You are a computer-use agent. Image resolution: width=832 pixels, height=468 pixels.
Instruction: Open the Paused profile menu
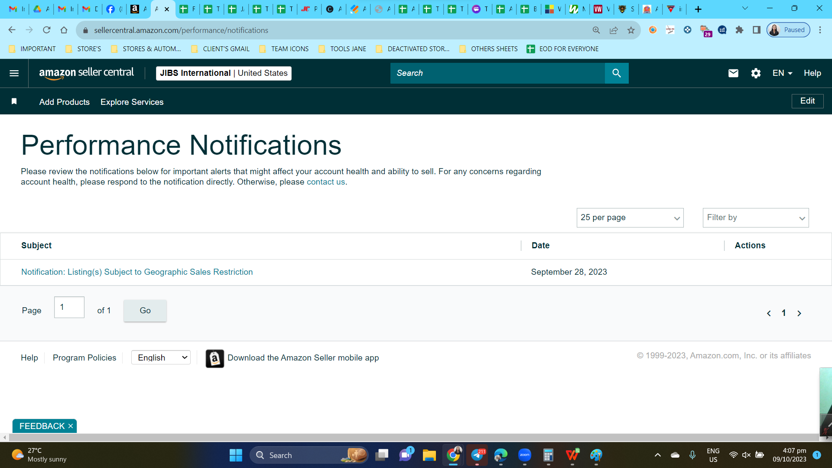click(x=788, y=30)
